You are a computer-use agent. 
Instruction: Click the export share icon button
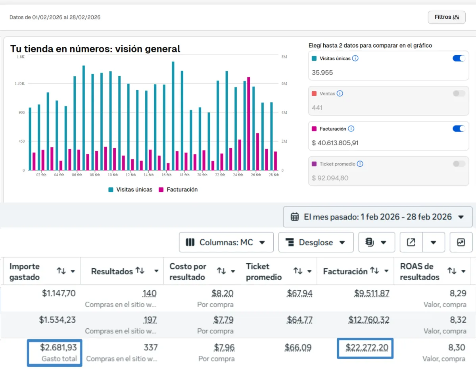point(411,242)
